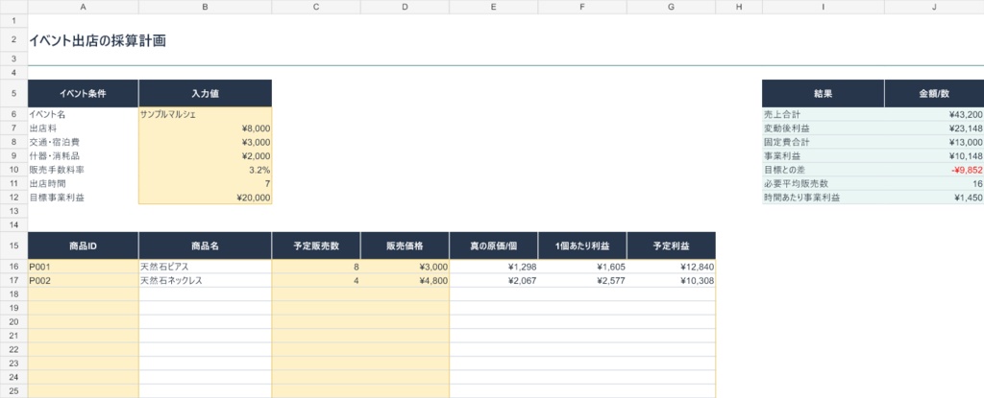Viewport: 984px width, 398px height.
Task: Edit the P001 product ID cell
Action: [x=84, y=267]
